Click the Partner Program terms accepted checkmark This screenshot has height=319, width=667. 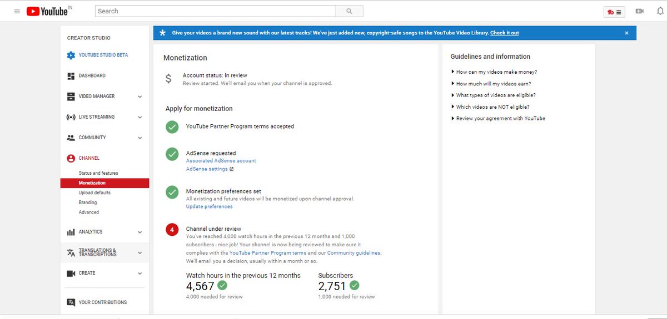(x=172, y=126)
